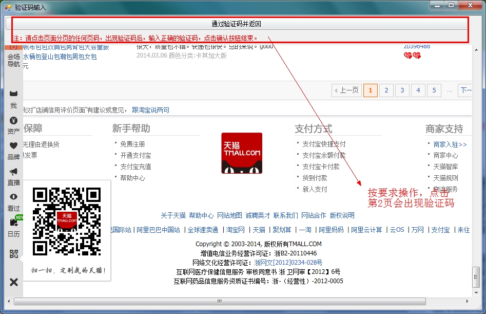This screenshot has width=486, height=314.
Task: Click the 关于天猫 footer link
Action: (173, 216)
